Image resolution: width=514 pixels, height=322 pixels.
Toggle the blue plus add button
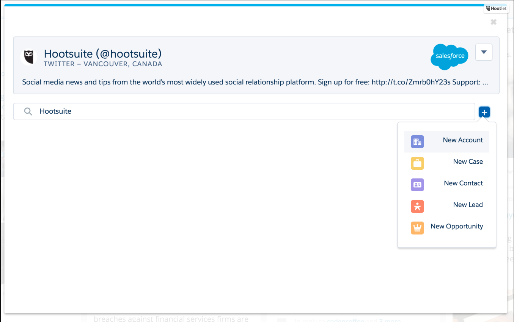(x=484, y=112)
